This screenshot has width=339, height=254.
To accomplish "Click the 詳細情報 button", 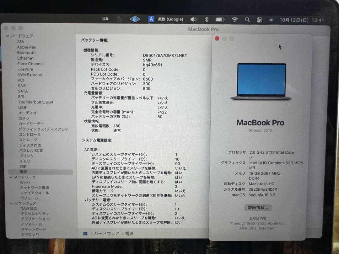I will pos(259,207).
